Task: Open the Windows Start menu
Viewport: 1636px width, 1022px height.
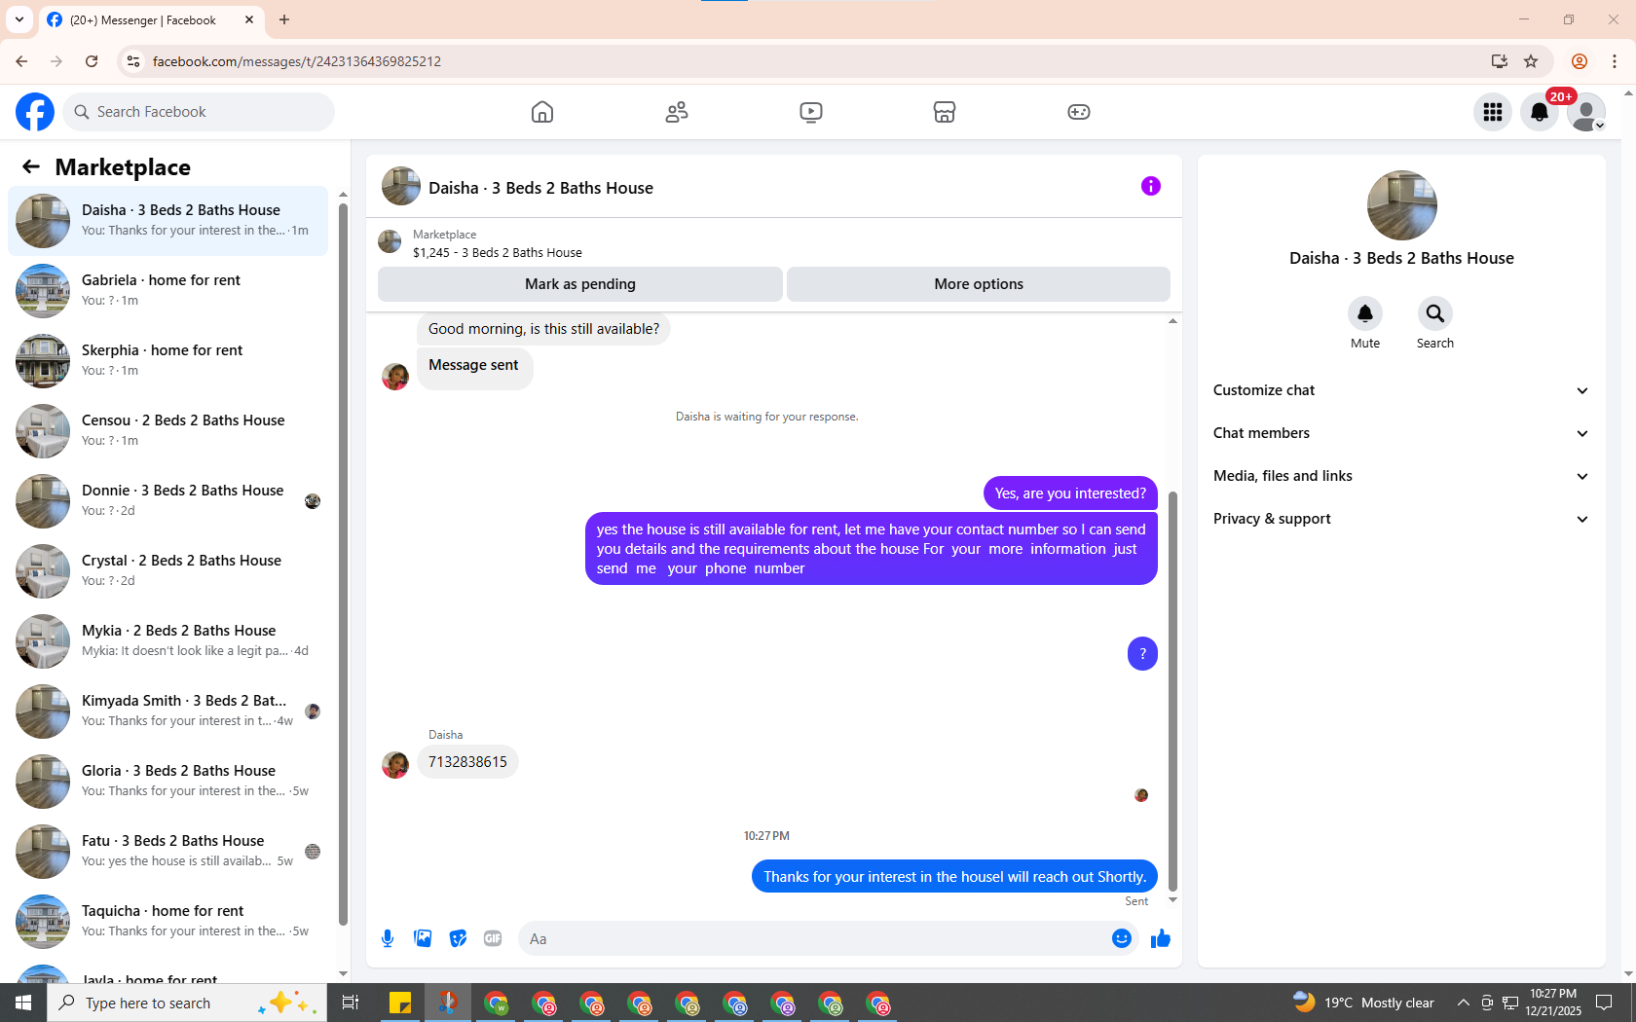Action: 23,1003
